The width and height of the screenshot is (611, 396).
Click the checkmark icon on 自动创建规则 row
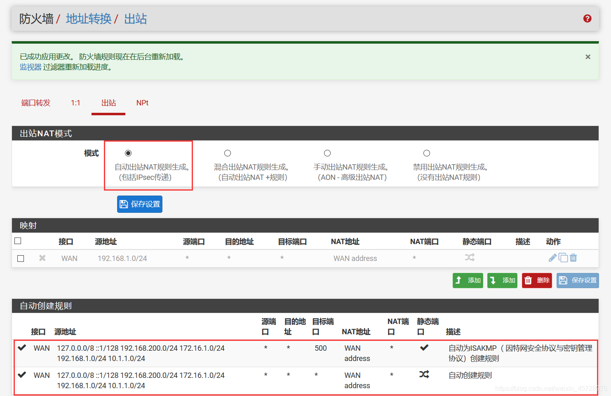click(x=22, y=375)
